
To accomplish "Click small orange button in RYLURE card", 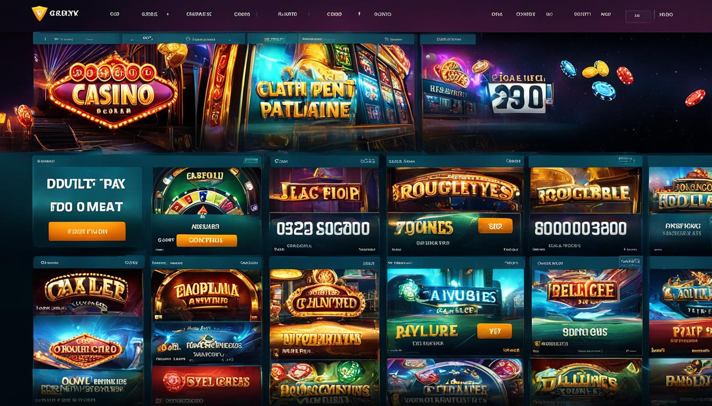I will (x=495, y=331).
